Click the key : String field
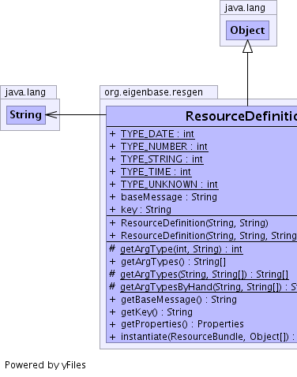This screenshot has width=297, height=377. coord(146,210)
